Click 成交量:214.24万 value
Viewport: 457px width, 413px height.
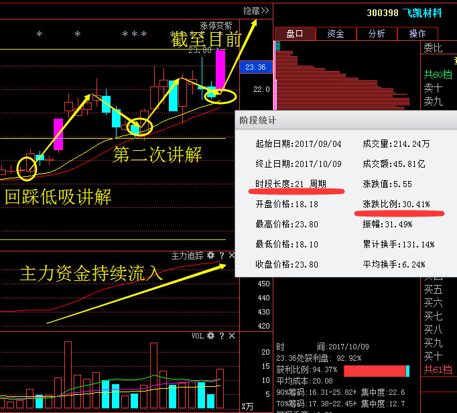[x=397, y=143]
